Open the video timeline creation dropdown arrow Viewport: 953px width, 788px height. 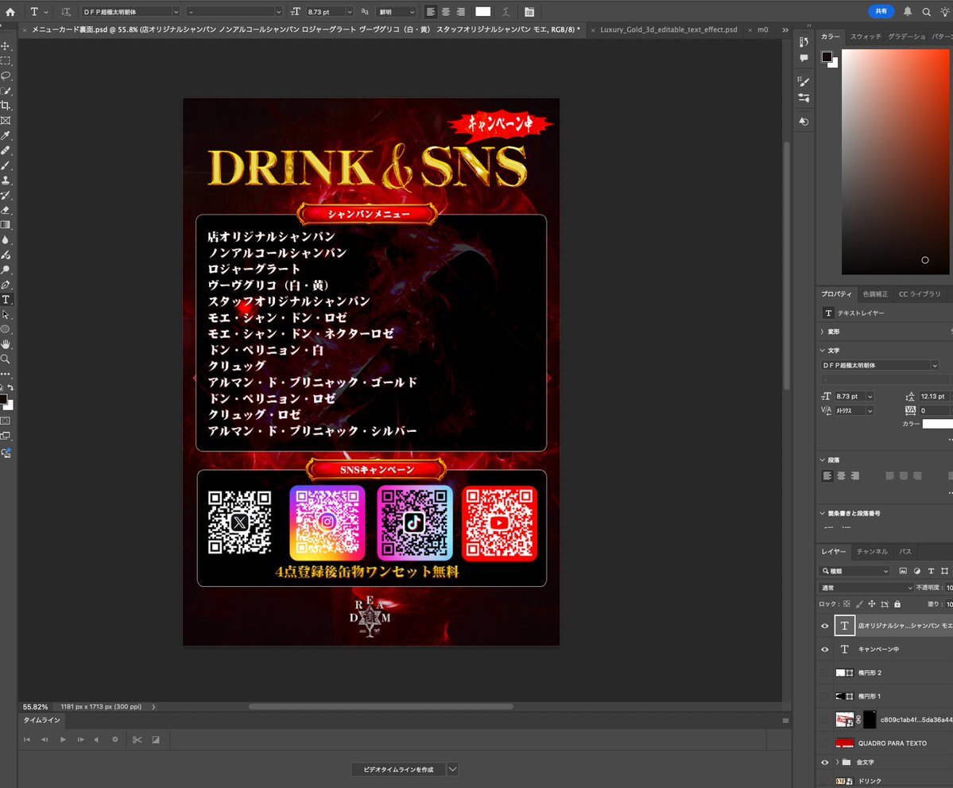(x=452, y=769)
